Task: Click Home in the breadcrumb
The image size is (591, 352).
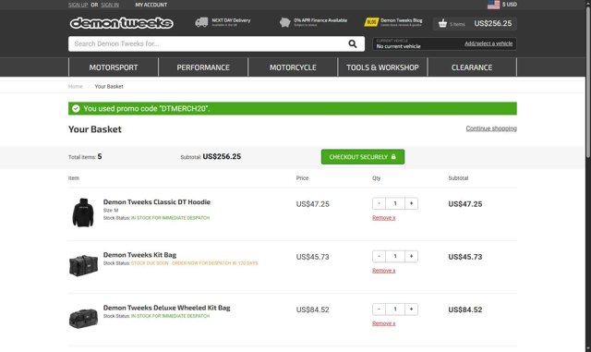Action: point(76,87)
